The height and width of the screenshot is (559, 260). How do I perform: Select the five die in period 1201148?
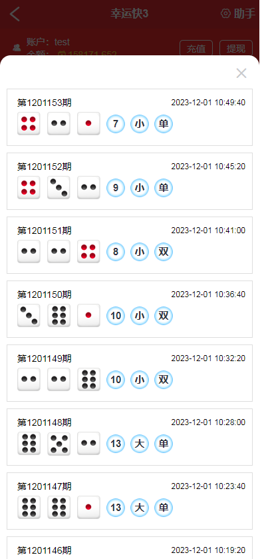coord(59,444)
